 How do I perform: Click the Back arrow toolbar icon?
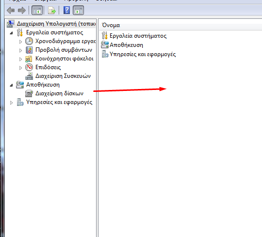(11, 10)
